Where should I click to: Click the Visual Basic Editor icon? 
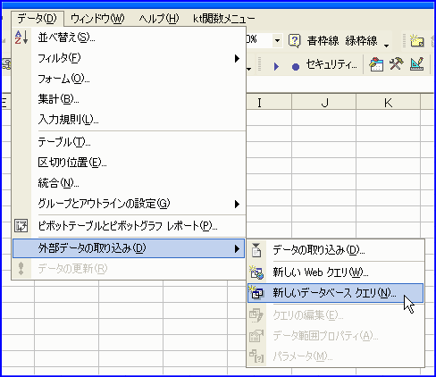pos(376,64)
